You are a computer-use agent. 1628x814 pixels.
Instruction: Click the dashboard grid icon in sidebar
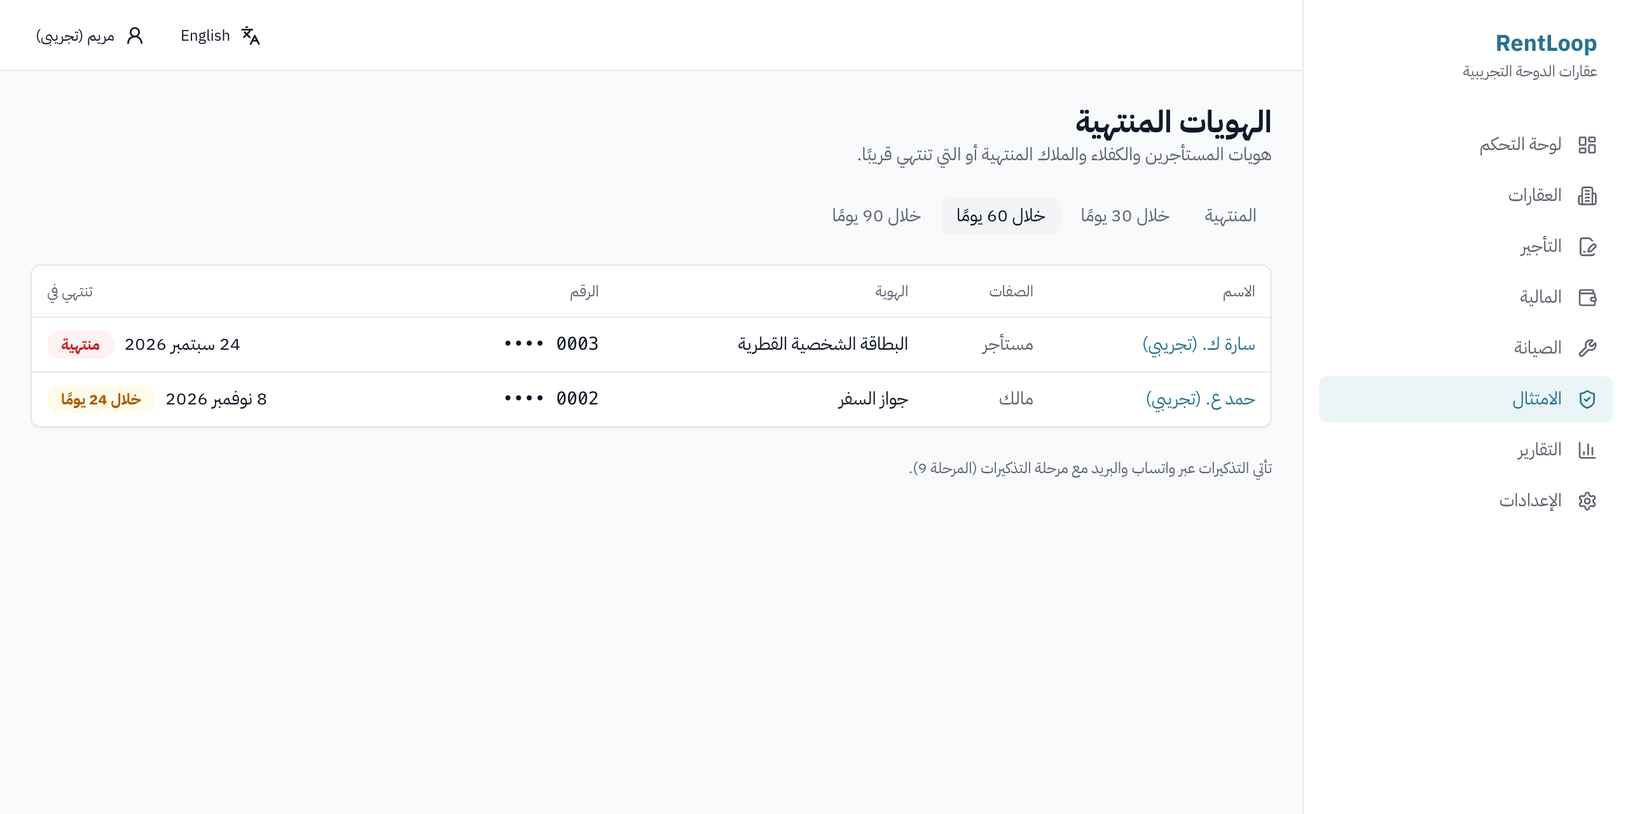pos(1587,145)
